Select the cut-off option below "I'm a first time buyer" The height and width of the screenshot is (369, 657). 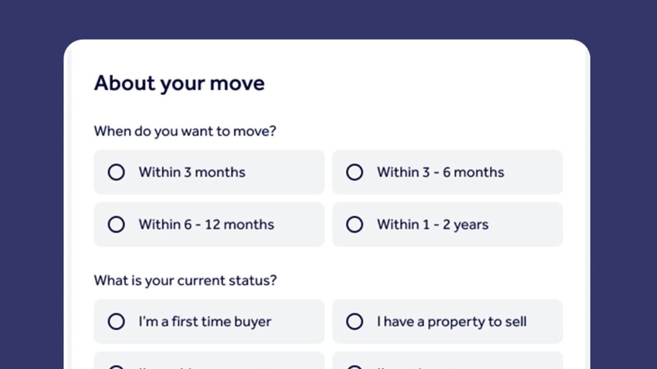209,362
